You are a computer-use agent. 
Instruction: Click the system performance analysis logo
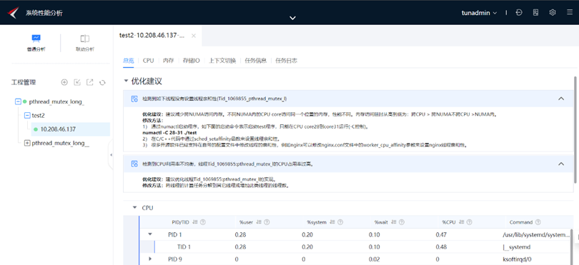(13, 13)
